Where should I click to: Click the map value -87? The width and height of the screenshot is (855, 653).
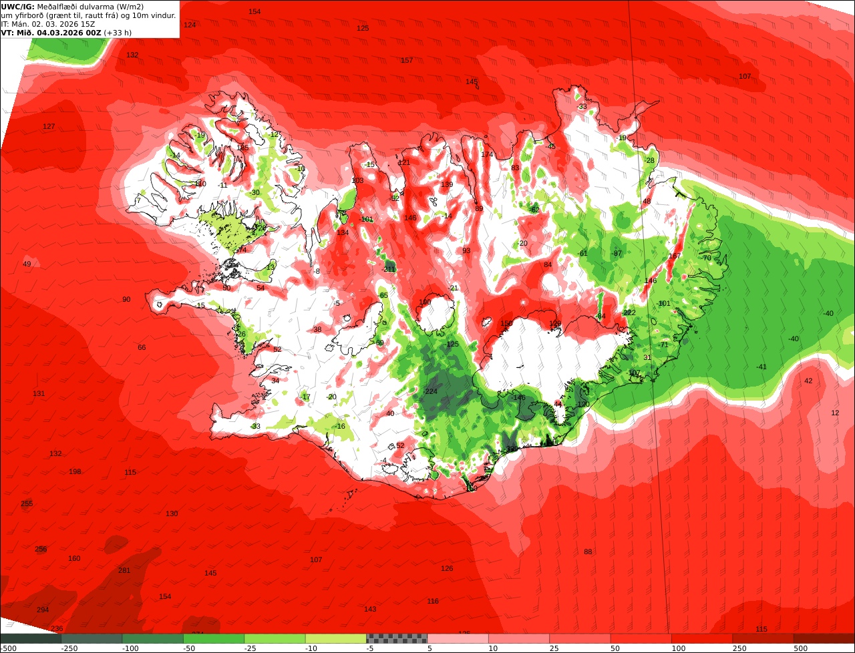click(616, 253)
